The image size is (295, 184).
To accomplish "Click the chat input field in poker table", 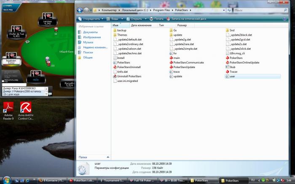I will coord(14,84).
